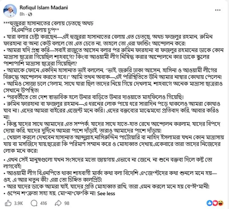Screen dimensions: 229x209
Task: Click the final line beginning ওপেন
Action: (x=50, y=193)
